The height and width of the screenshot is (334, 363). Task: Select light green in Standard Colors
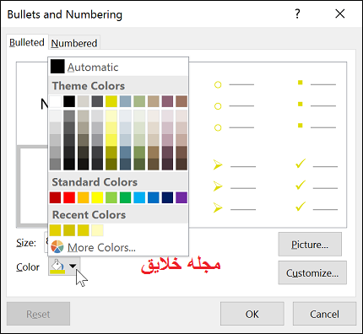tap(111, 197)
